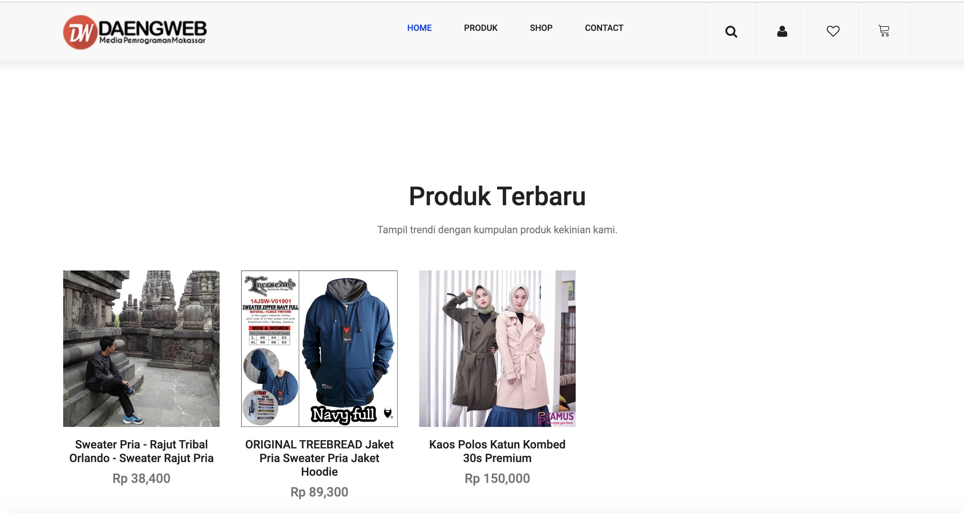Click the Rp 150,000 price
The height and width of the screenshot is (513, 964).
pos(497,479)
